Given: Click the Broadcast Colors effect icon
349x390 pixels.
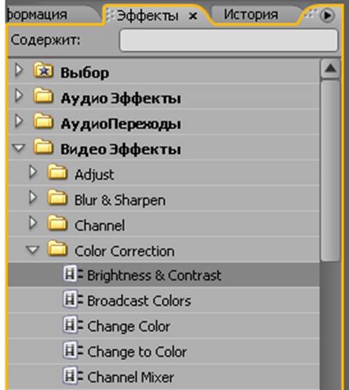Looking at the screenshot, I should (x=72, y=299).
